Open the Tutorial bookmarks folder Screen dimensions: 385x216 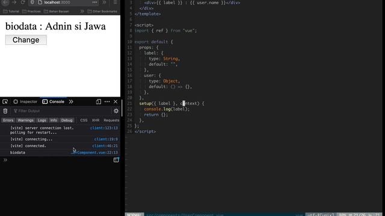click(x=11, y=11)
